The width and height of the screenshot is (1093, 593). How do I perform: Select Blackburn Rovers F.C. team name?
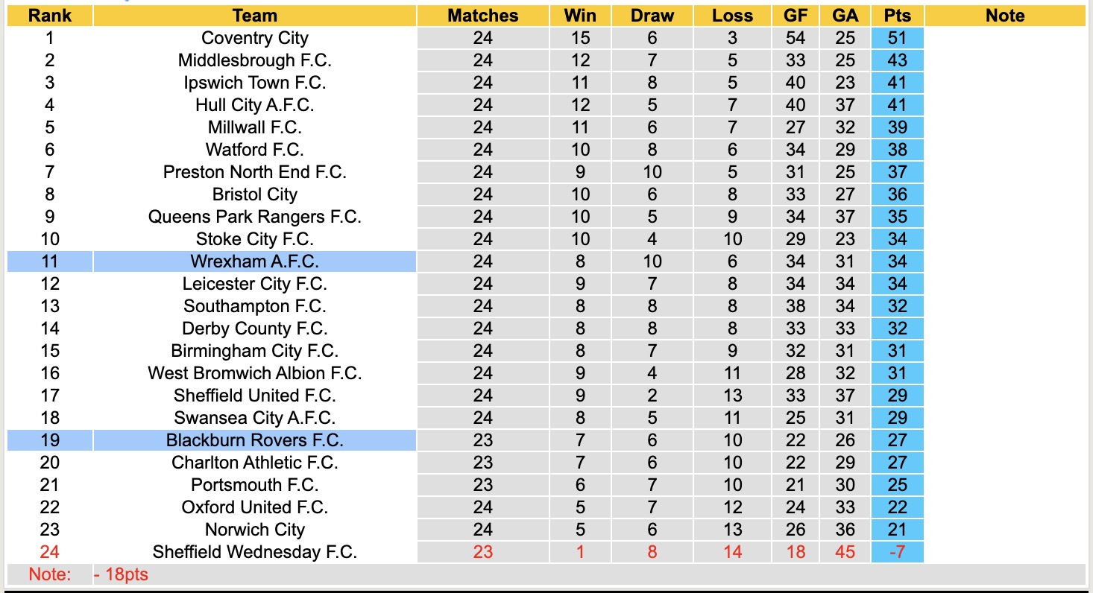(255, 440)
